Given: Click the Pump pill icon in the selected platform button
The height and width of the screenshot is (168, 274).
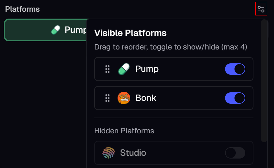Looking at the screenshot, I should tap(56, 30).
